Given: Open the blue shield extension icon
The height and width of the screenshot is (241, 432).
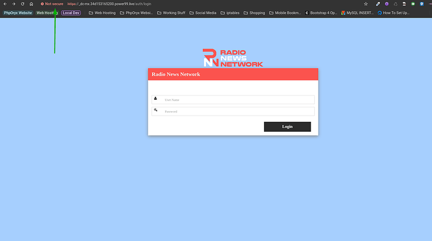Looking at the screenshot, I should pyautogui.click(x=422, y=4).
